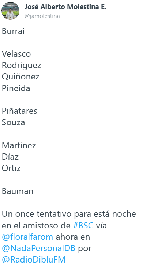Click the name Martínez in the tweet
Screen dimensions: 143x268
click(19, 145)
